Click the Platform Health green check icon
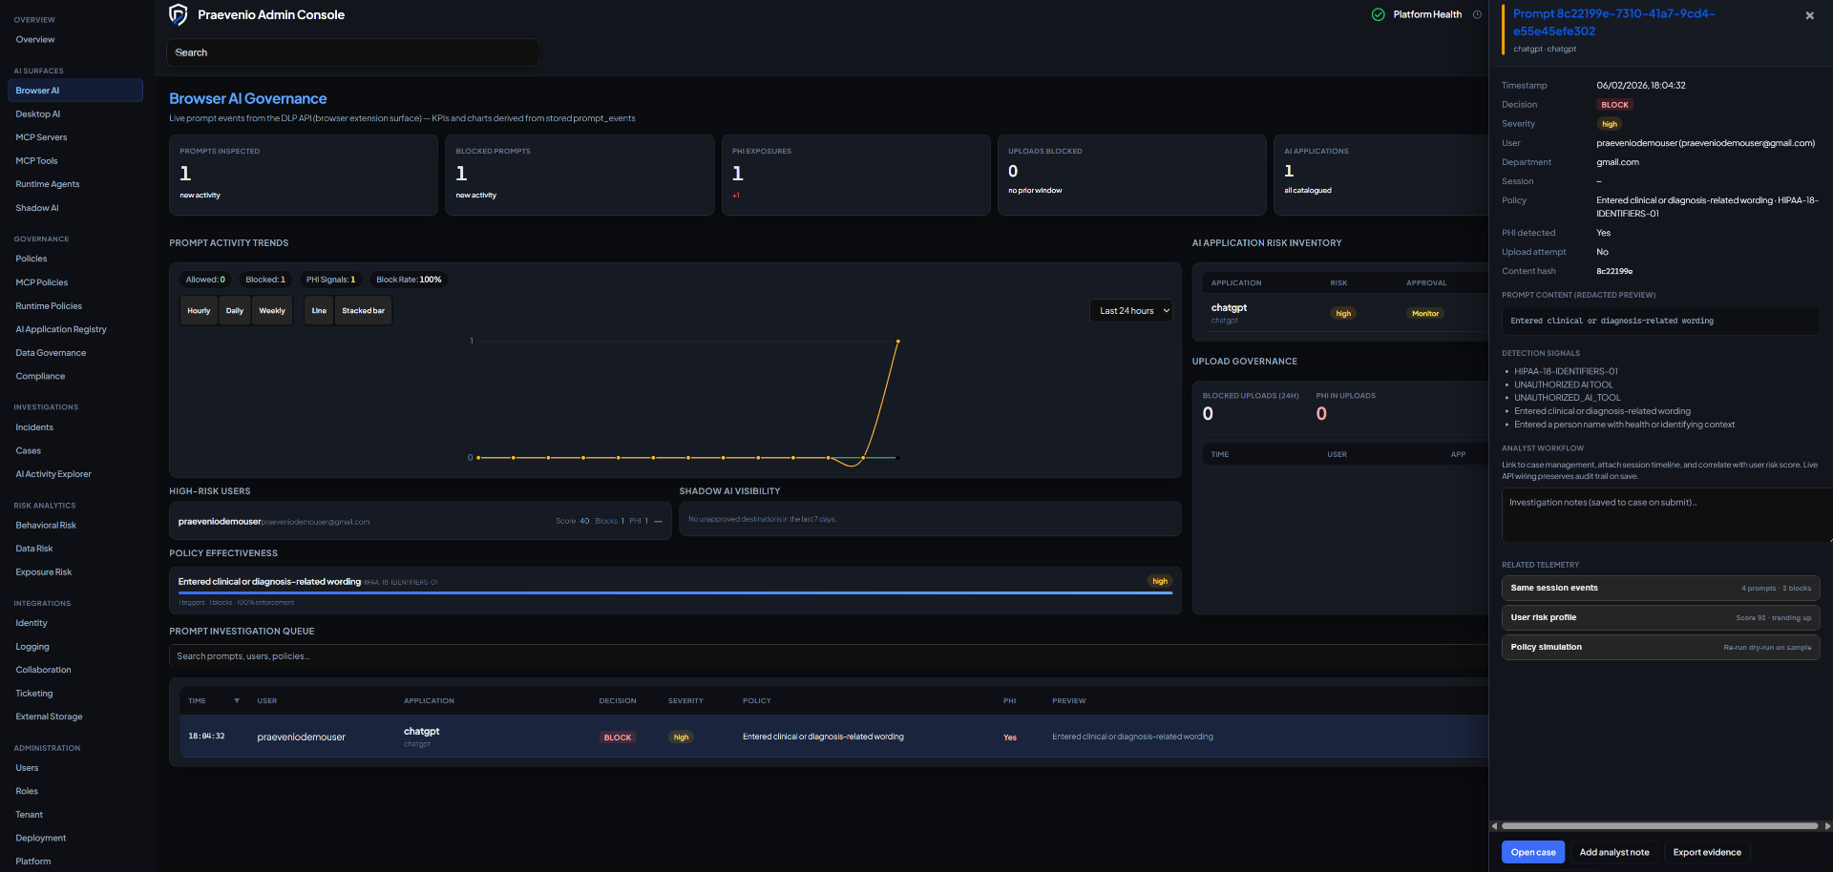Image resolution: width=1833 pixels, height=872 pixels. (x=1378, y=14)
